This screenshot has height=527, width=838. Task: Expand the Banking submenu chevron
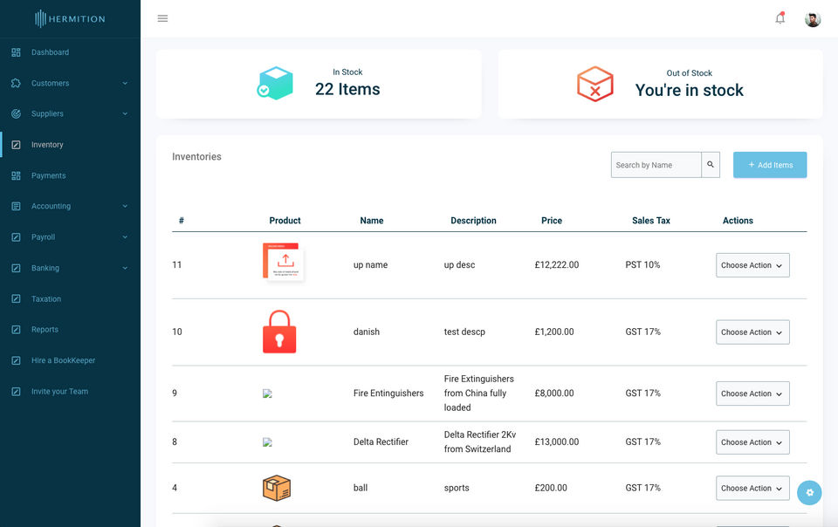pos(125,268)
